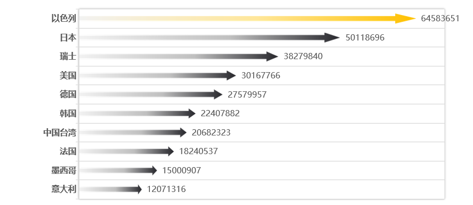
Task: Select the dark arrow bar for 日本
Action: click(210, 37)
